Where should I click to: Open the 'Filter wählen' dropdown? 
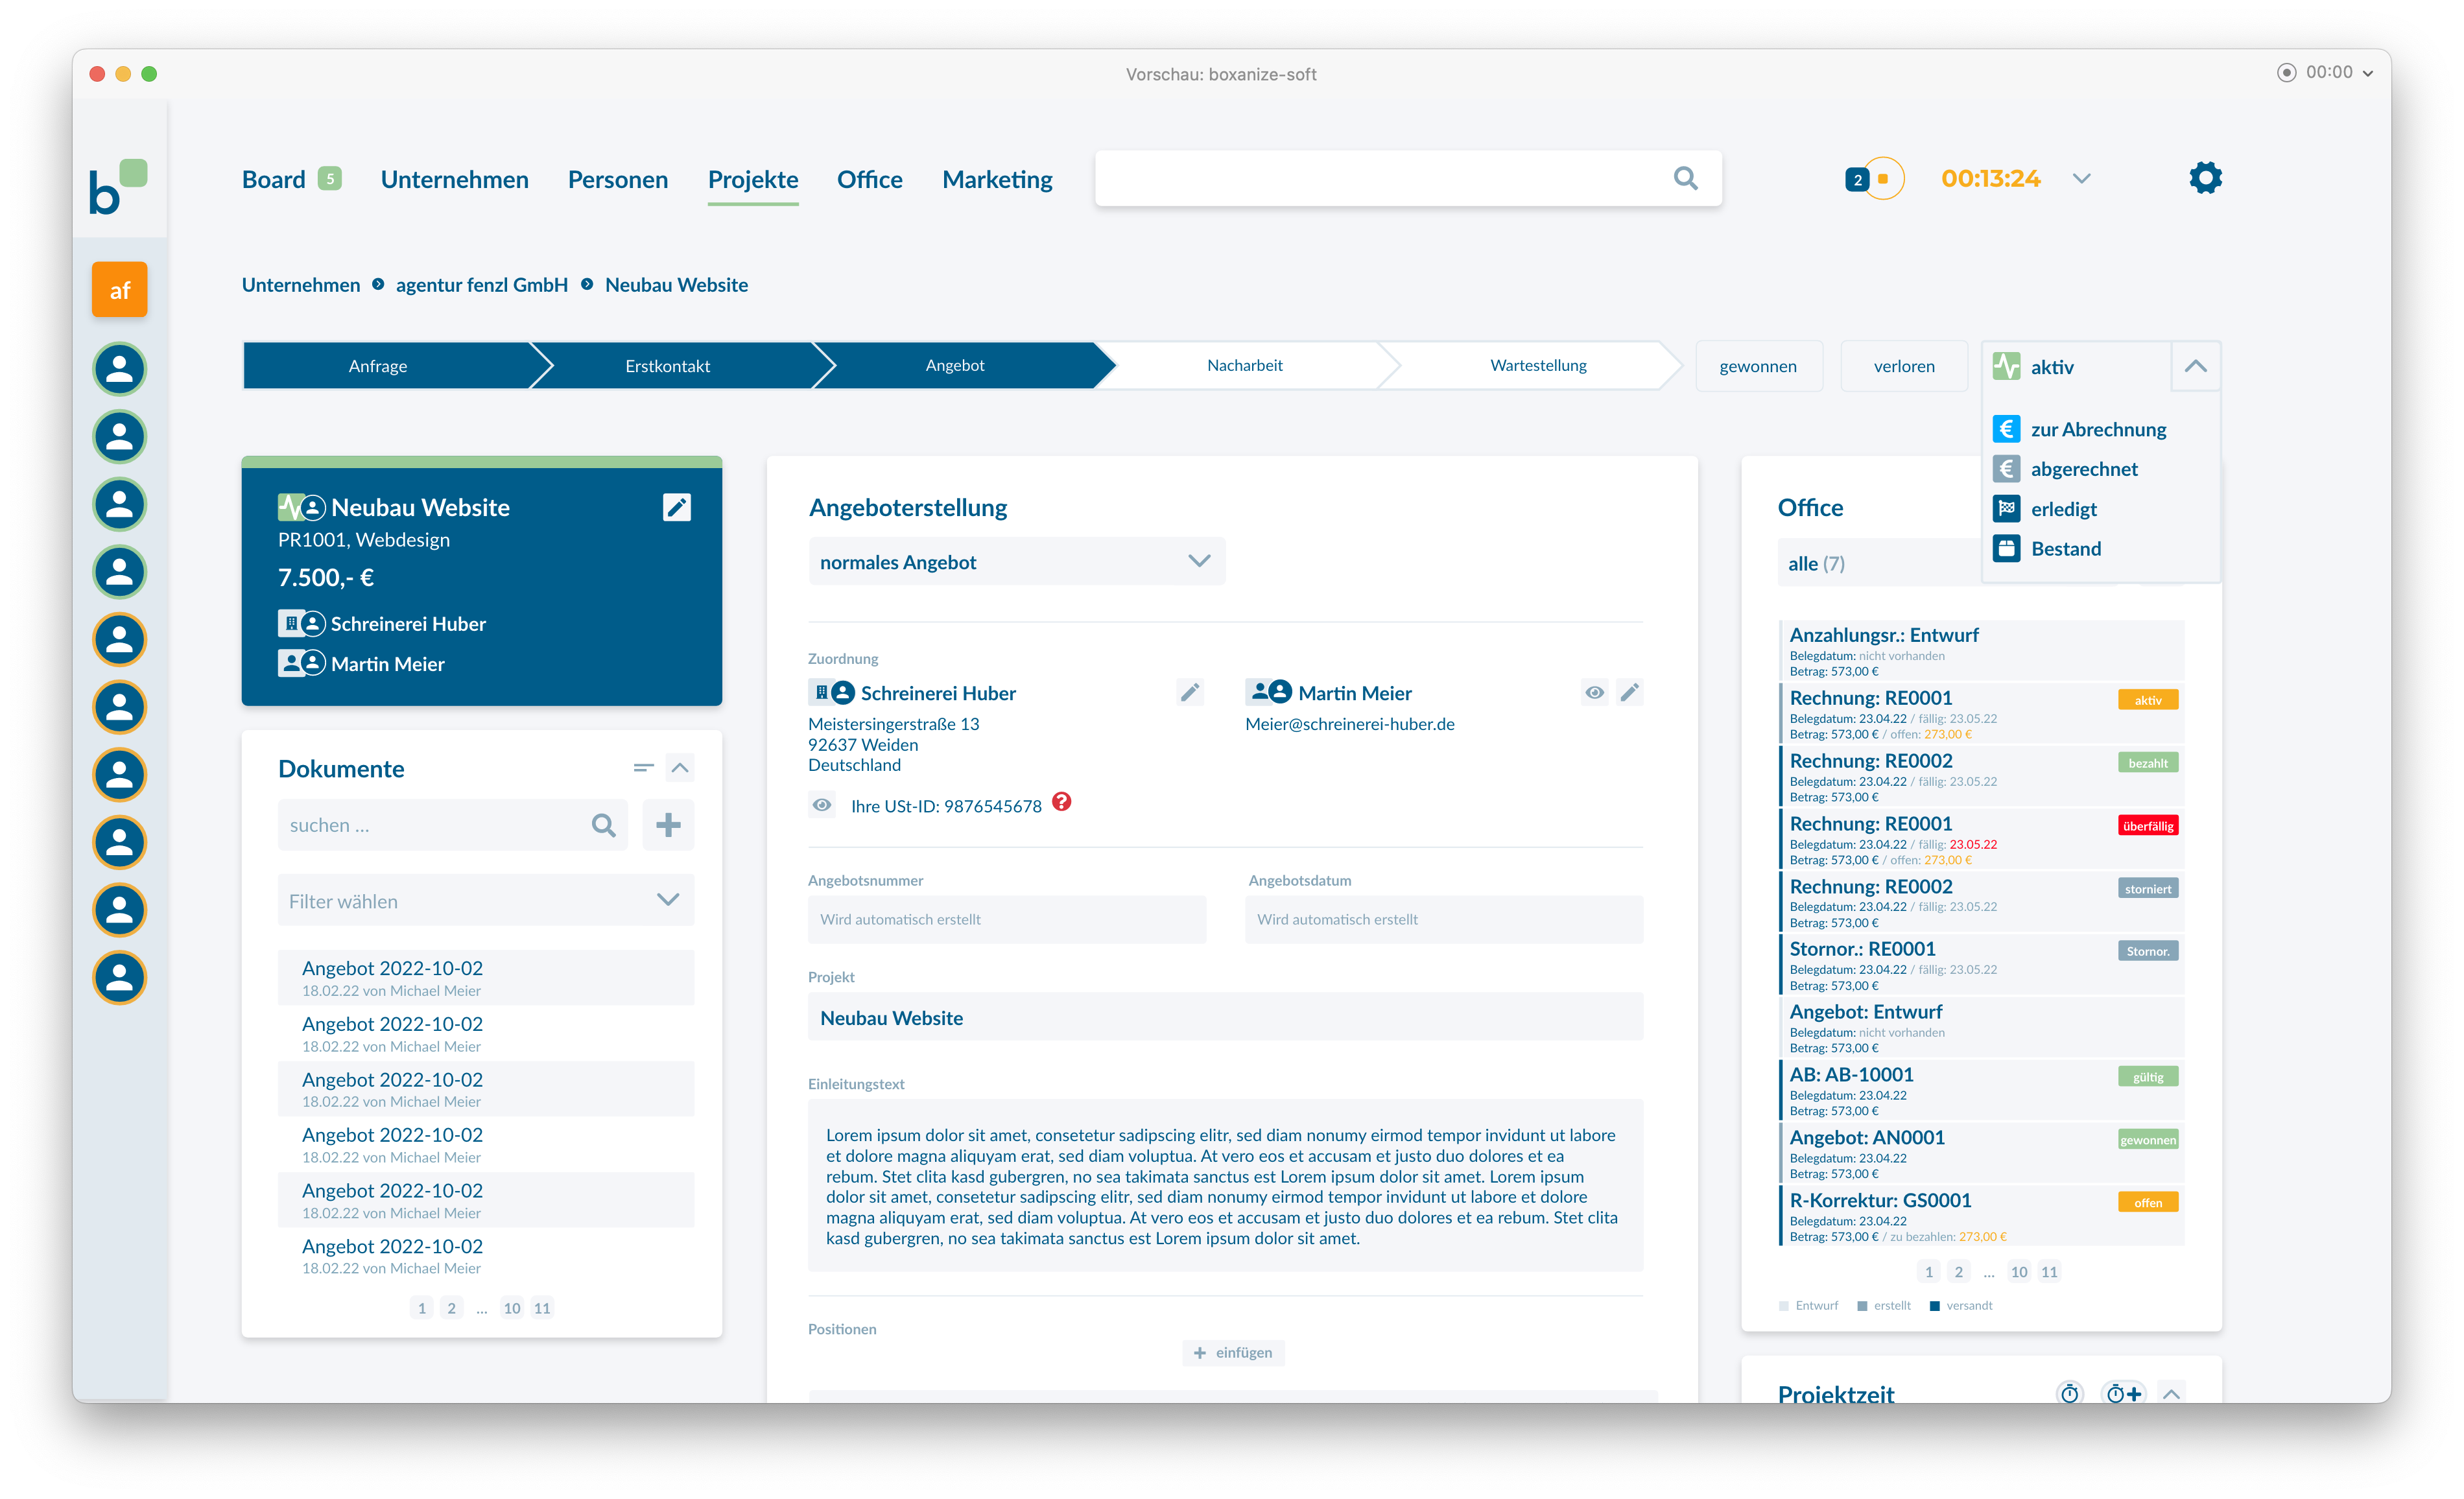click(486, 901)
